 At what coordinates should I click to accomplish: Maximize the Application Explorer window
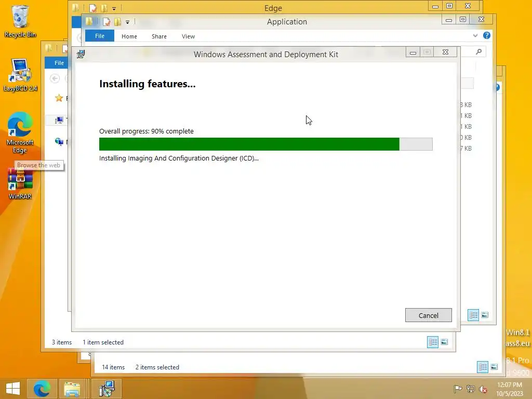coord(463,19)
